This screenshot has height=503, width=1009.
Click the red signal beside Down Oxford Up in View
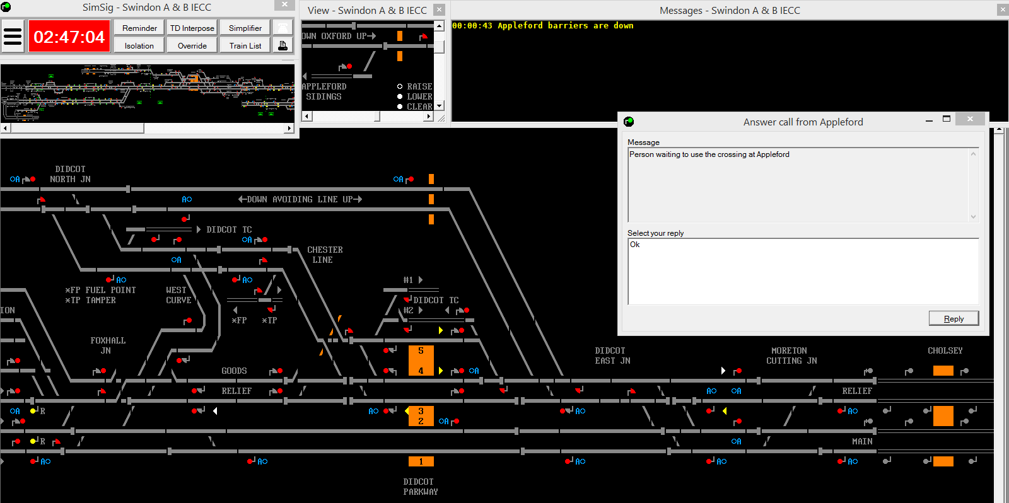coord(423,37)
